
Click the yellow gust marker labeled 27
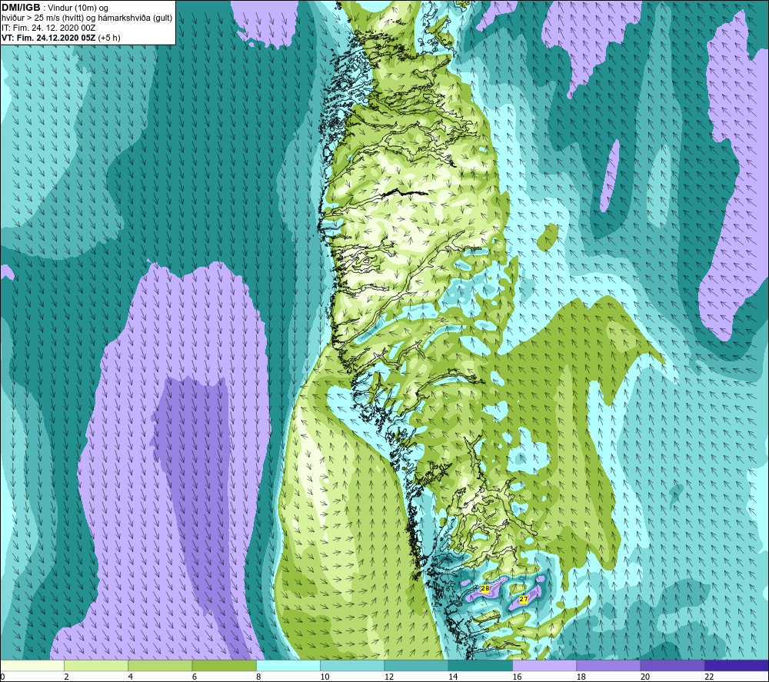pyautogui.click(x=523, y=599)
